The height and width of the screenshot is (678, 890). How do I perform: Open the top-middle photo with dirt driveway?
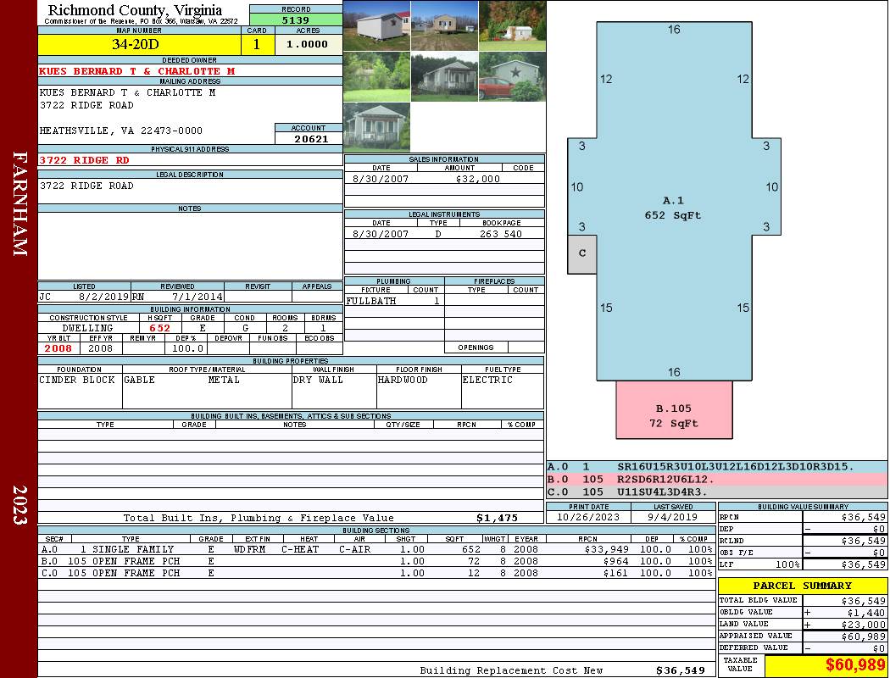point(444,25)
